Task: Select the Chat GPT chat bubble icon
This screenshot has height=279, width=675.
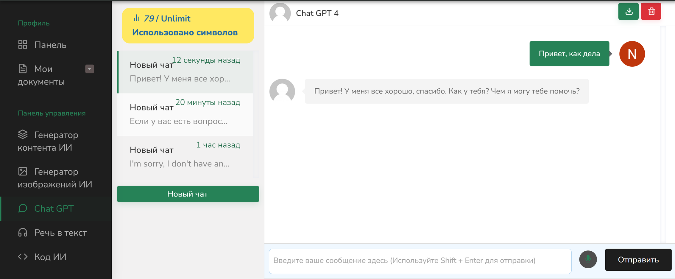Action: (23, 208)
